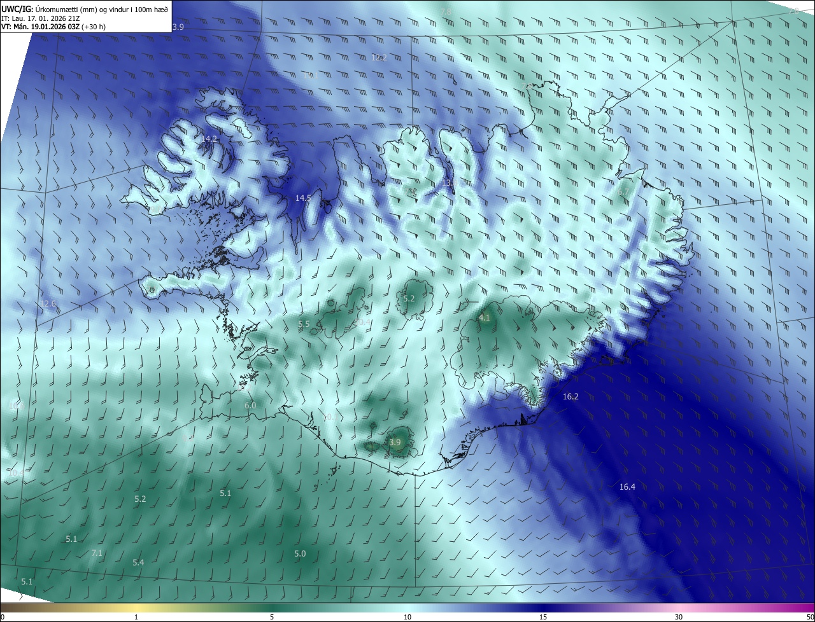Pick the pale yellow color near 1 mm on the scale

(x=136, y=607)
